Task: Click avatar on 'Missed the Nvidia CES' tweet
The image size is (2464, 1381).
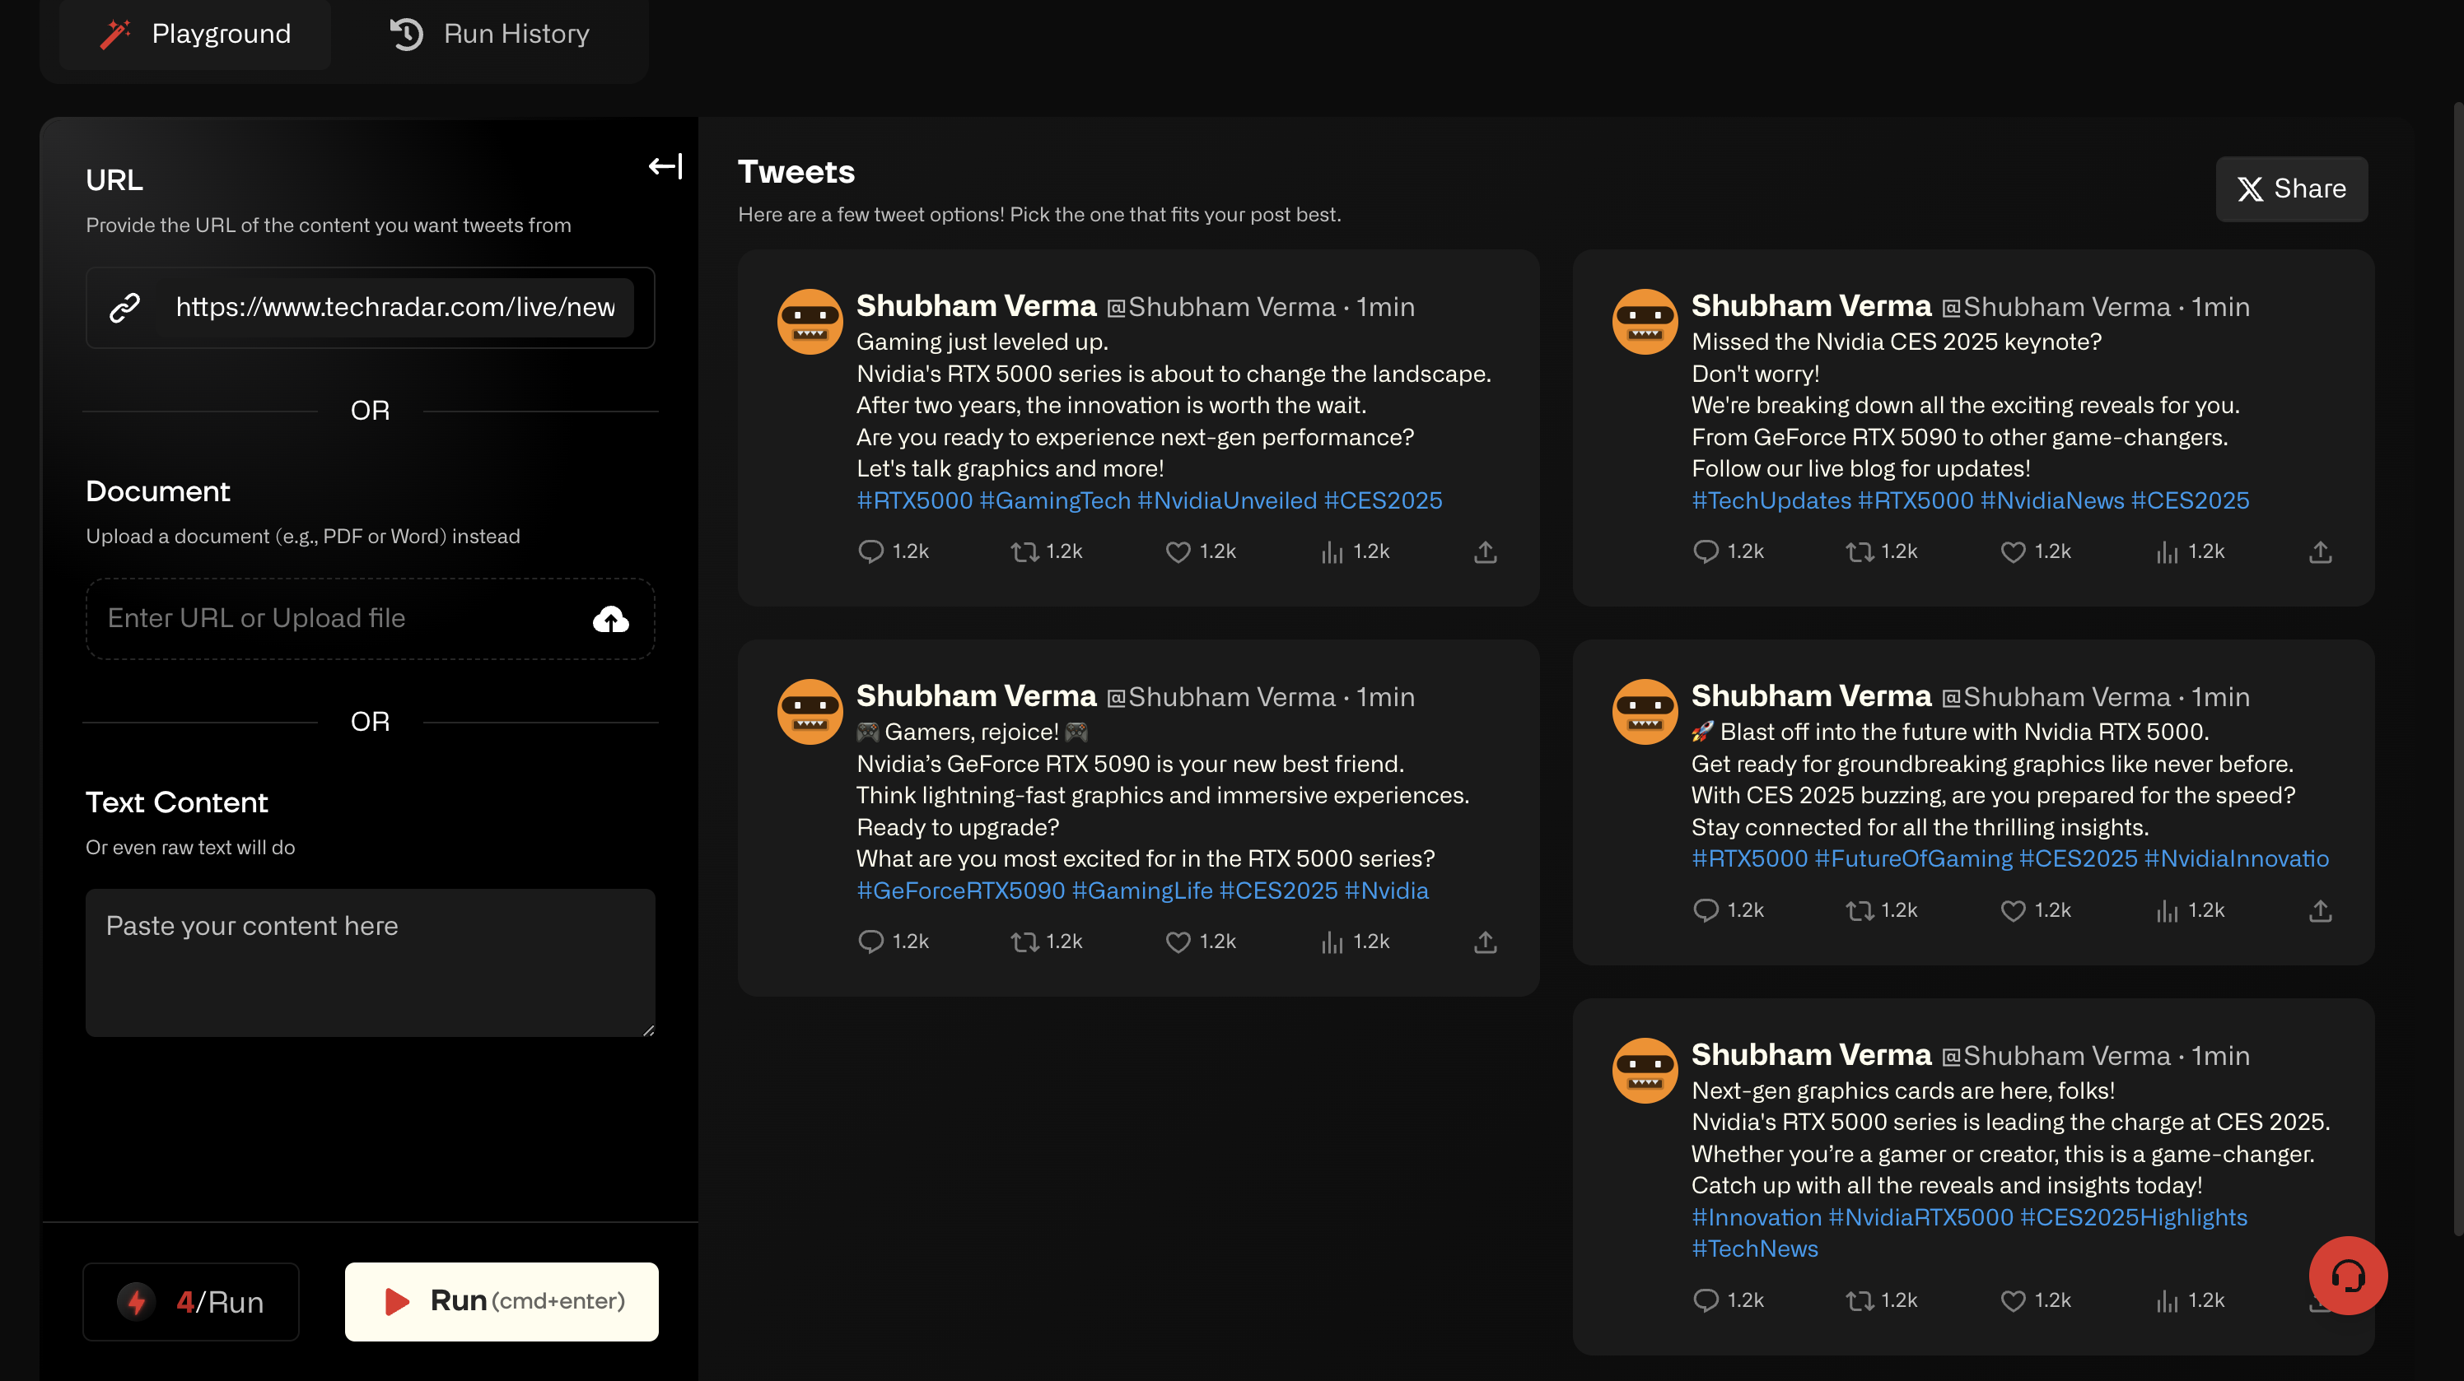Action: pos(1645,322)
